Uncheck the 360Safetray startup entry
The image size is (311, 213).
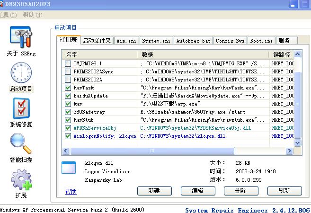(68, 112)
